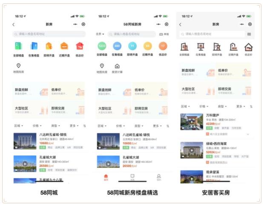The height and width of the screenshot is (205, 264).
Task: Tap the circular target close icon in 58同城 screen
Action: [83, 24]
